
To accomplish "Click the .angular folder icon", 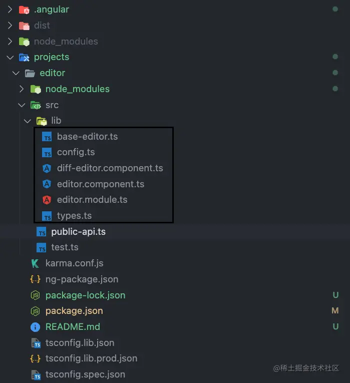I will click(24, 10).
